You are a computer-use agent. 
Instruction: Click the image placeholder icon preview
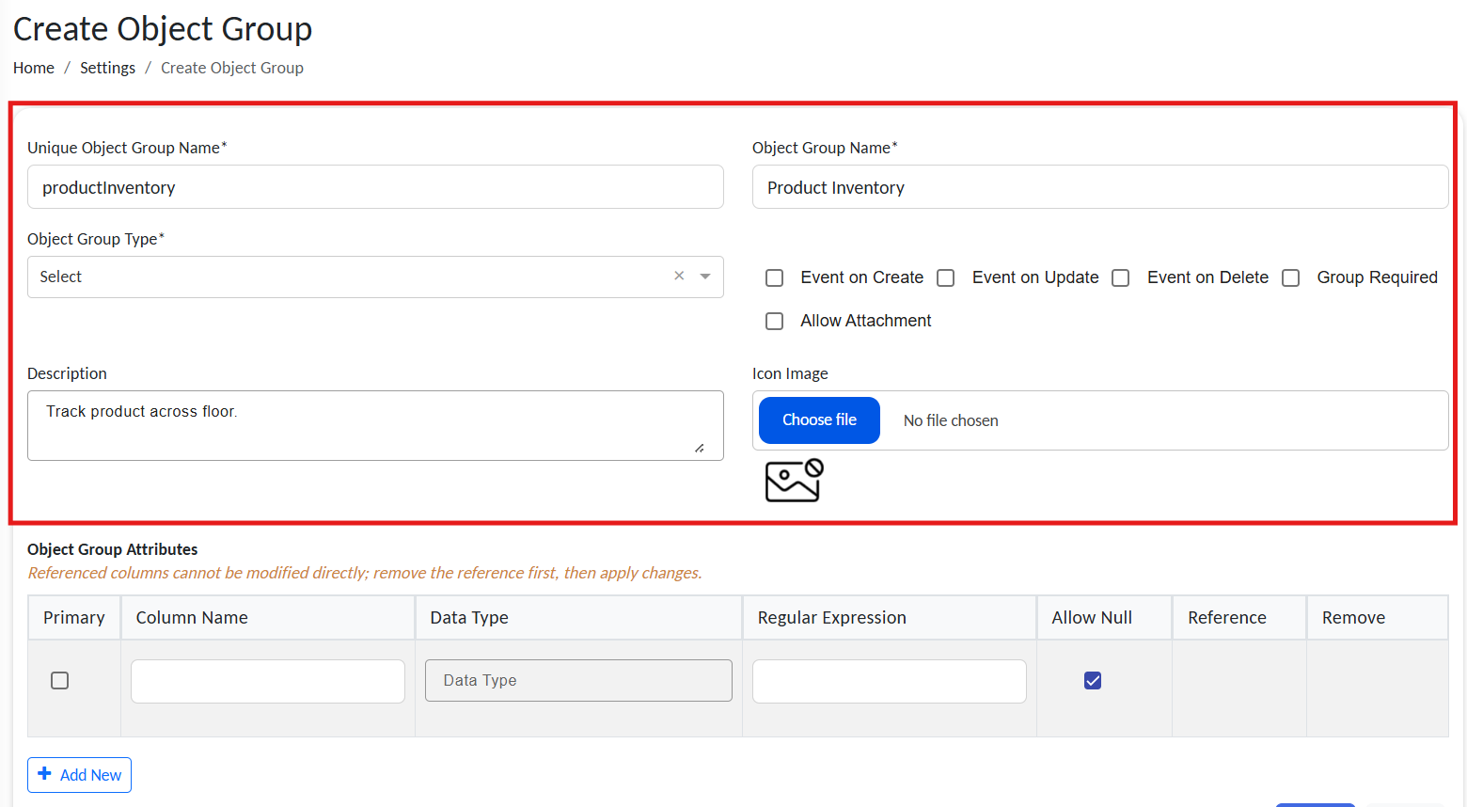click(794, 481)
